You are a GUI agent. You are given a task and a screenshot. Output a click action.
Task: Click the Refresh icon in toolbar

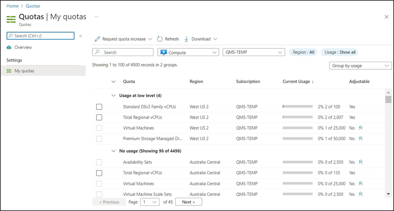click(x=160, y=39)
